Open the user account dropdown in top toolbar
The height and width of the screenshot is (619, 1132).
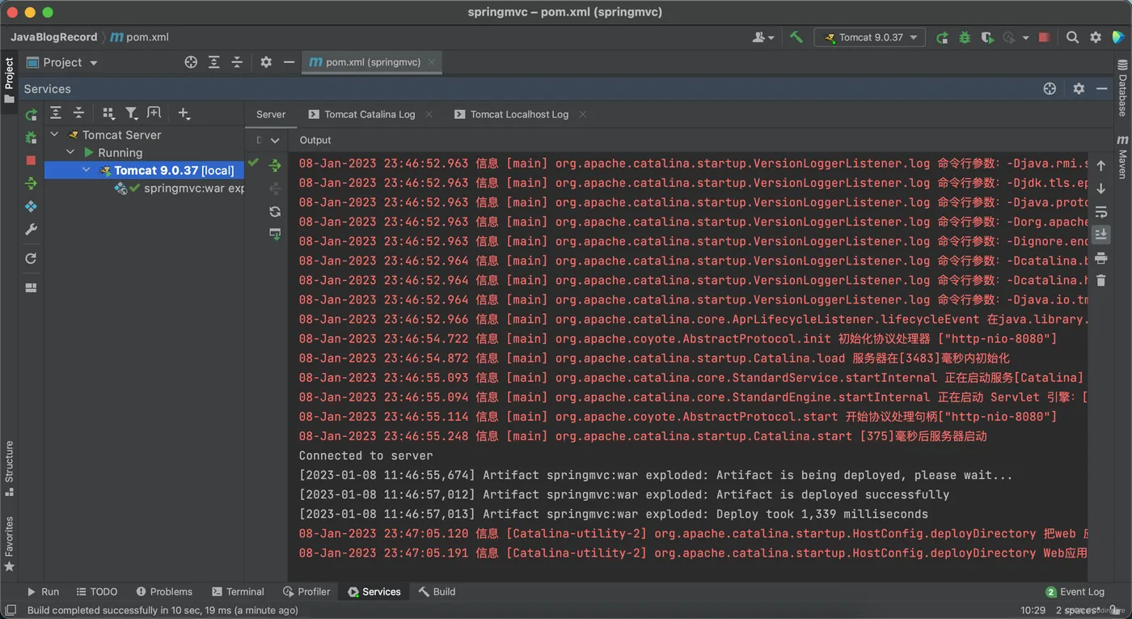763,37
